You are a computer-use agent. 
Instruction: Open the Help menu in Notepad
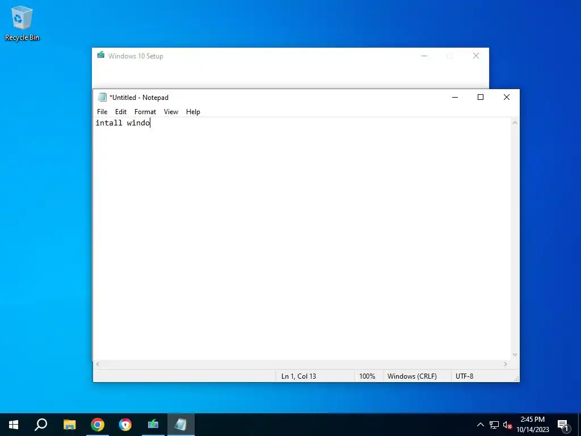click(193, 112)
